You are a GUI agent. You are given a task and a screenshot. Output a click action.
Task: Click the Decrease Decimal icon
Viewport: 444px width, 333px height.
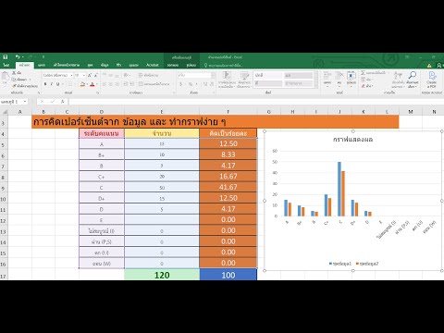click(212, 84)
